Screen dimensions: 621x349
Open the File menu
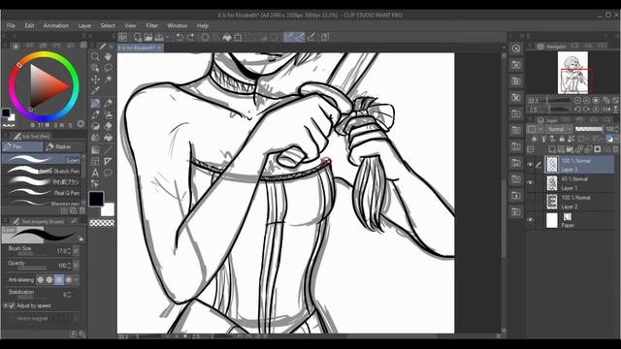(11, 26)
